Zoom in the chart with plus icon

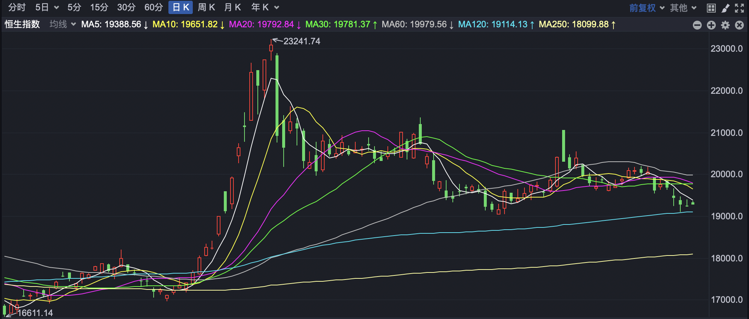click(x=711, y=25)
